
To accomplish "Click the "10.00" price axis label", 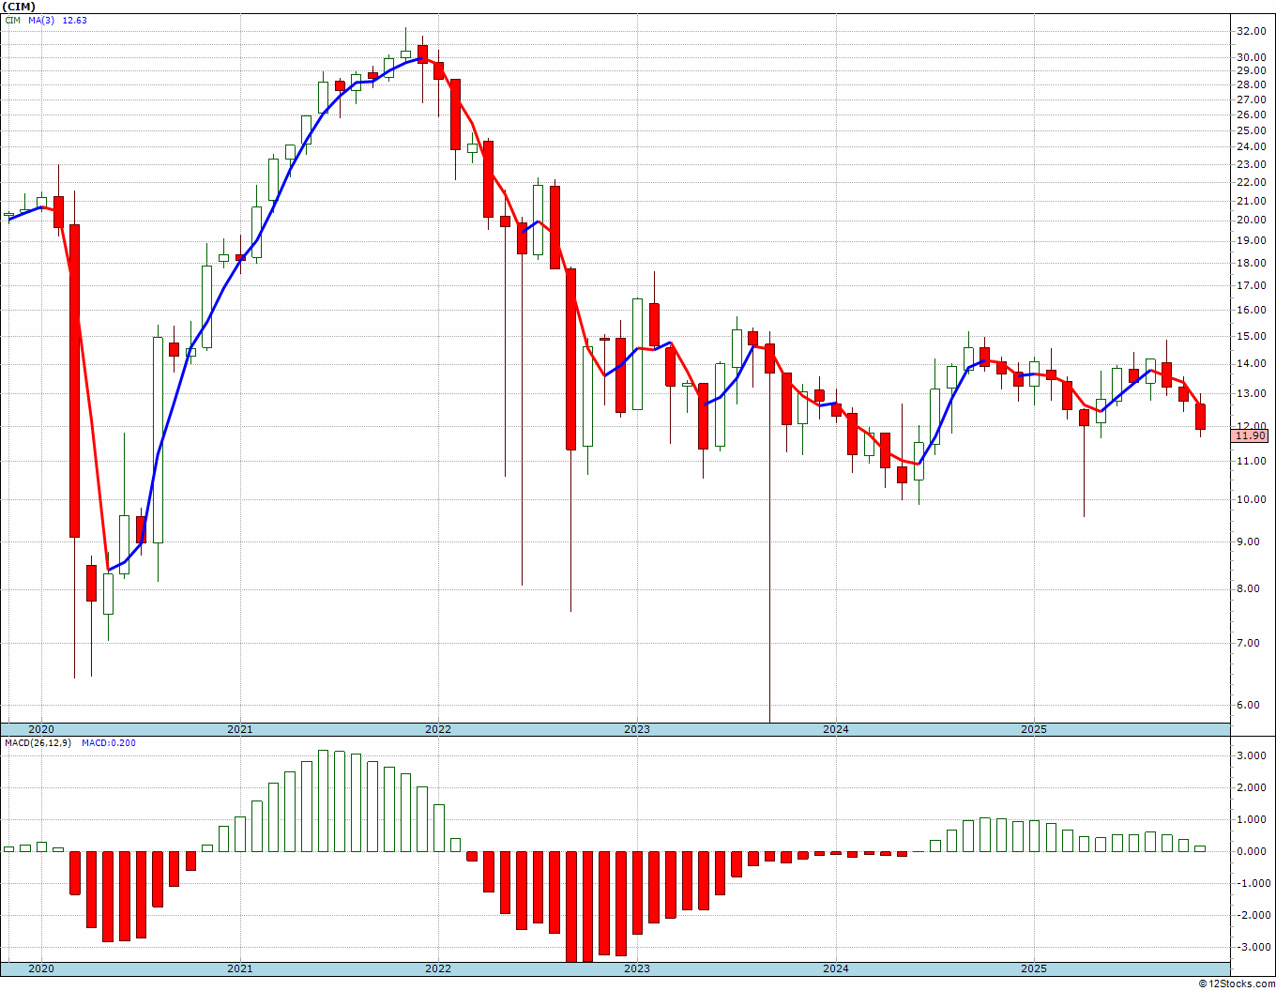I will tap(1251, 500).
